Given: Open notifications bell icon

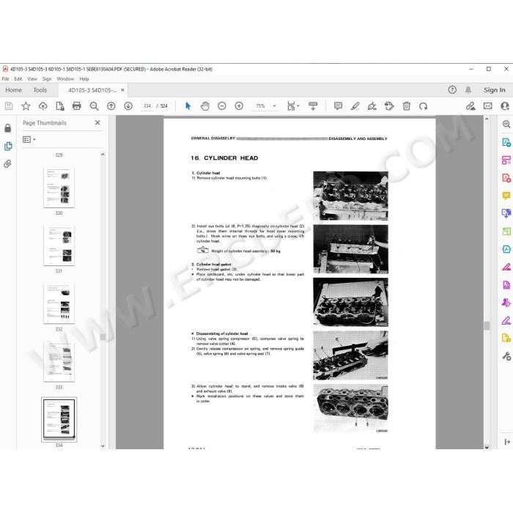Looking at the screenshot, I should [468, 89].
